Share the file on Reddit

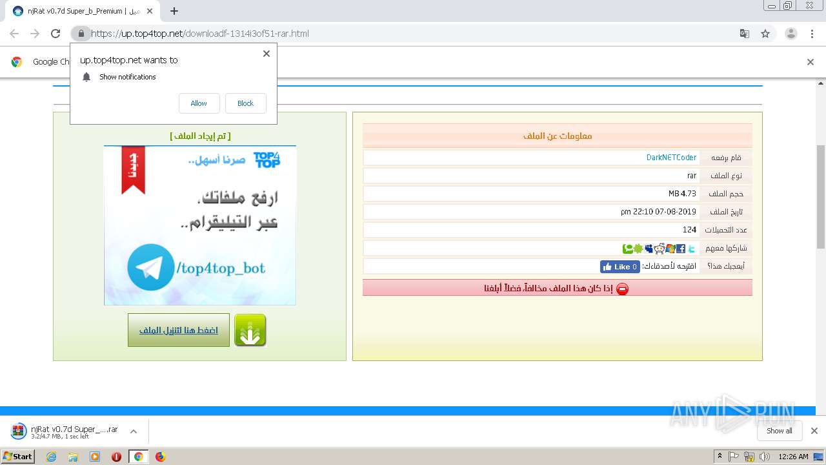tap(659, 248)
